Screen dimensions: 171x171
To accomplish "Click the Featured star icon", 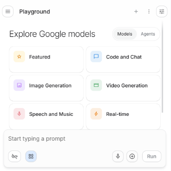I will [19, 57].
